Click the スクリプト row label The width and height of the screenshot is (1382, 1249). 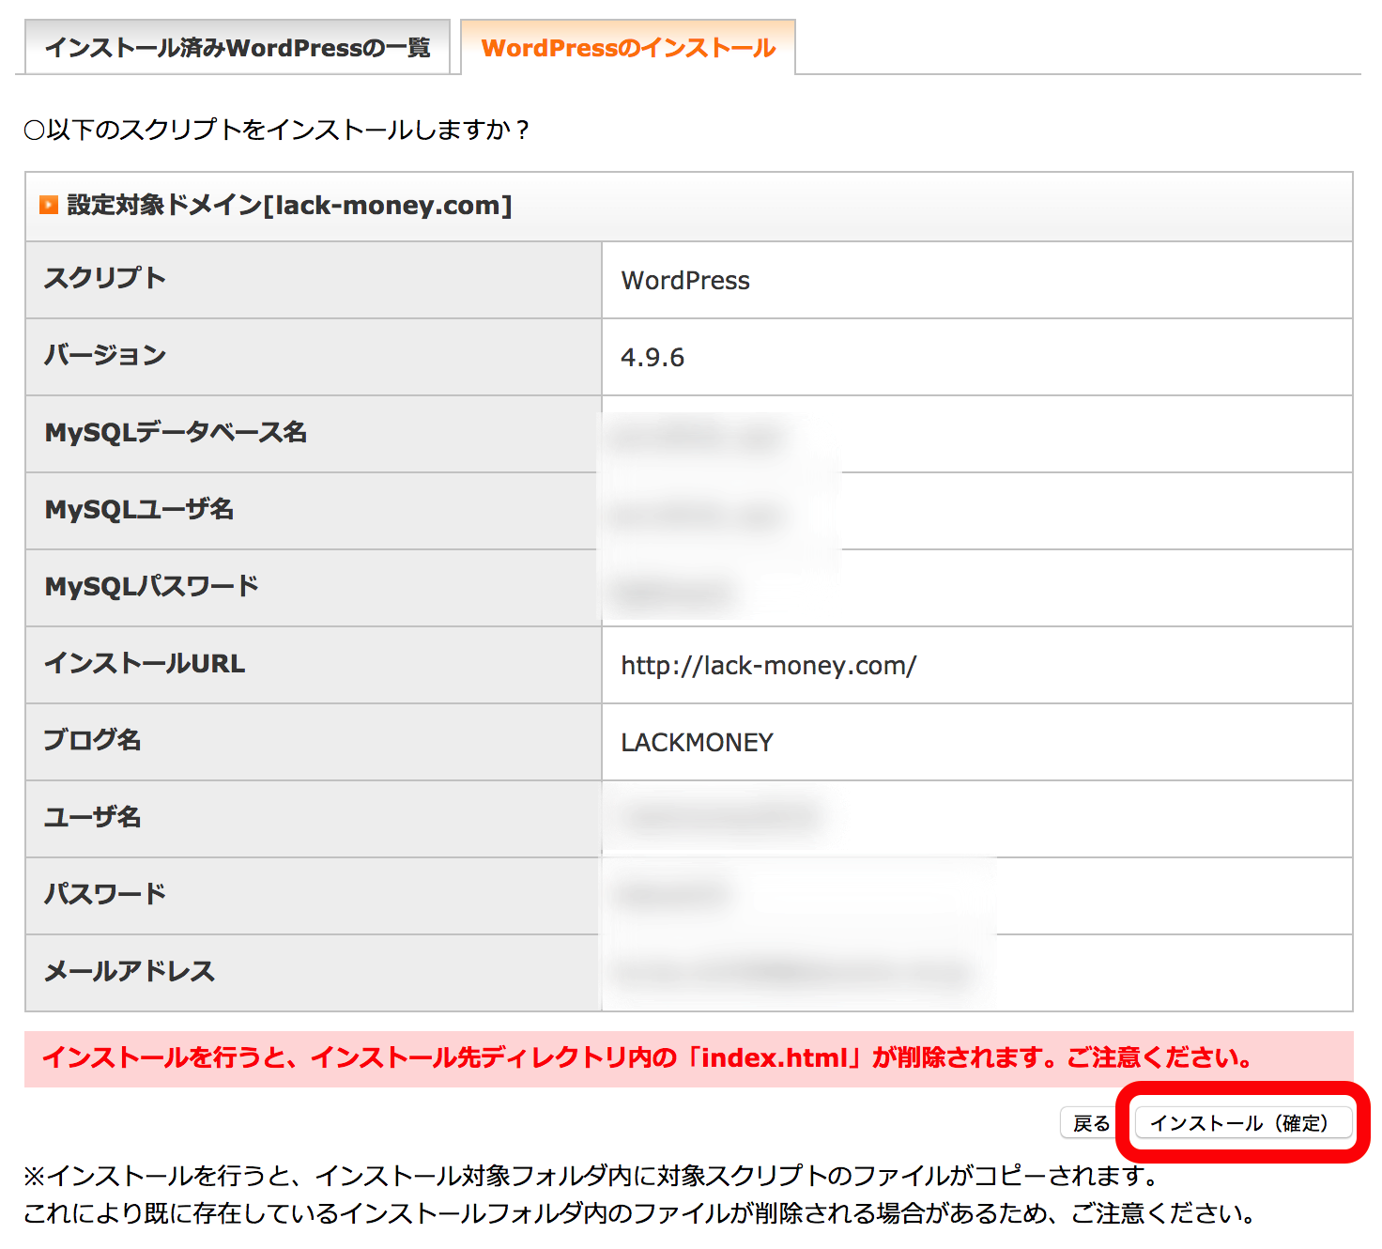click(105, 278)
